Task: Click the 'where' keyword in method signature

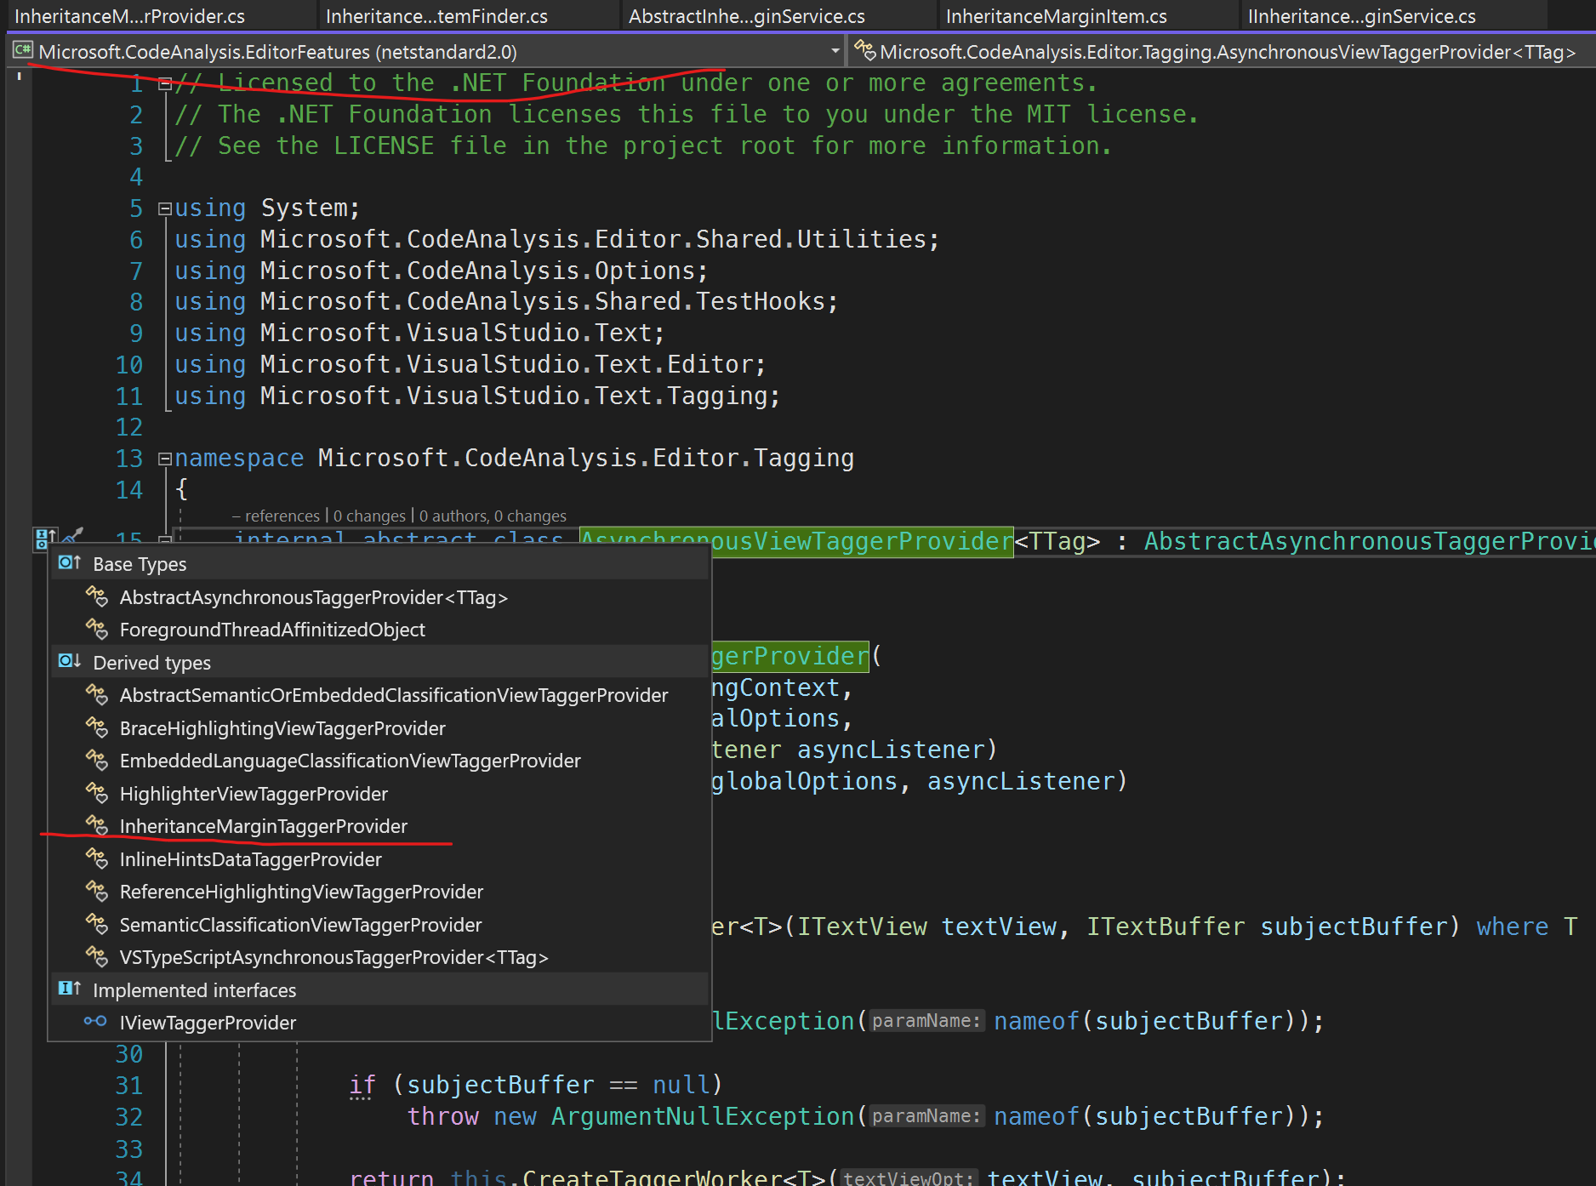Action: 1512,927
